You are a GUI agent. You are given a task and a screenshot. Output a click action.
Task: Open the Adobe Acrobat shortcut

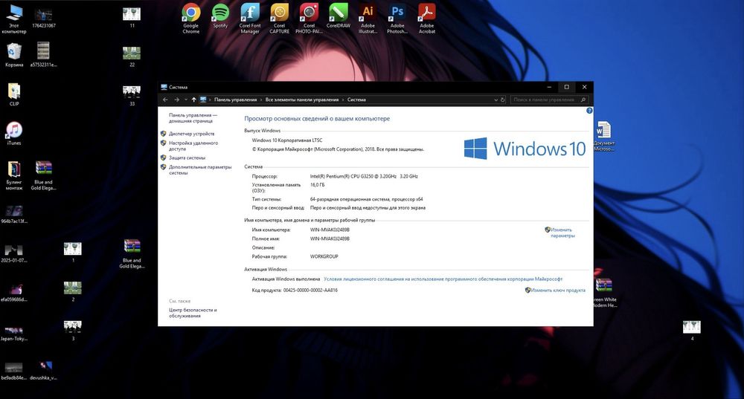tap(426, 13)
